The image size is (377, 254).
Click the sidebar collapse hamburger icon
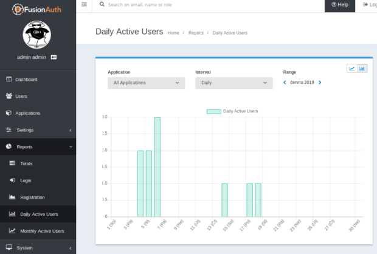(84, 4)
